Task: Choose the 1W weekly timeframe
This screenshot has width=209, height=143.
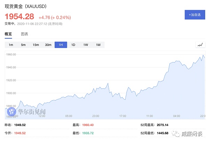Action: (86, 45)
